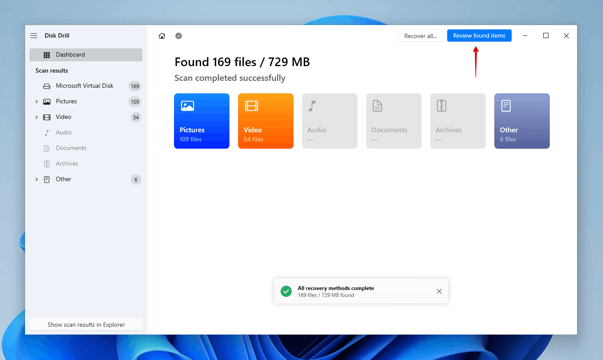The image size is (603, 360).
Task: Click the Archives category tile
Action: coord(458,121)
